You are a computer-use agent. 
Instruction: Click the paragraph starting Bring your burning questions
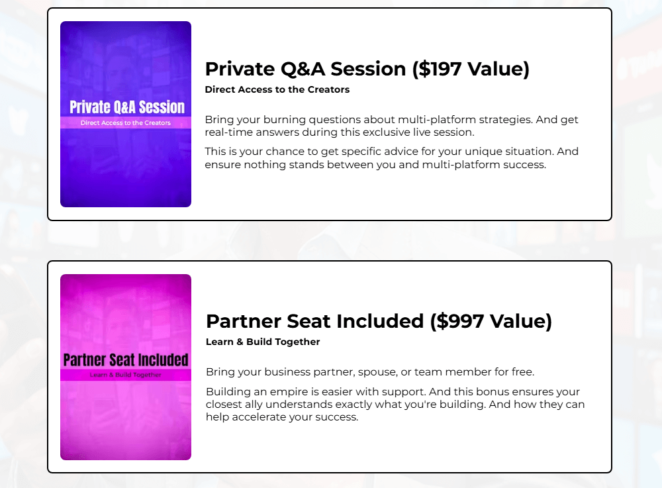coord(391,126)
